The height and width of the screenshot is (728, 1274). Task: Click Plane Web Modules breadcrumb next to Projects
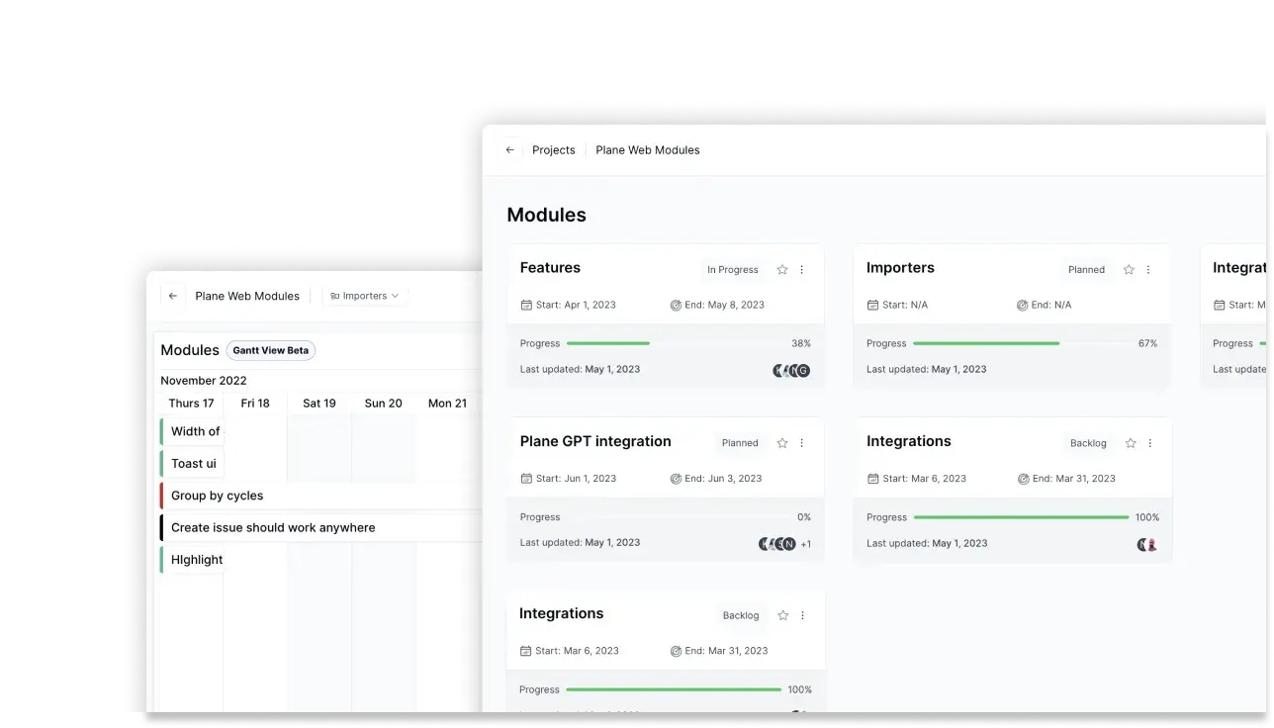(x=648, y=150)
